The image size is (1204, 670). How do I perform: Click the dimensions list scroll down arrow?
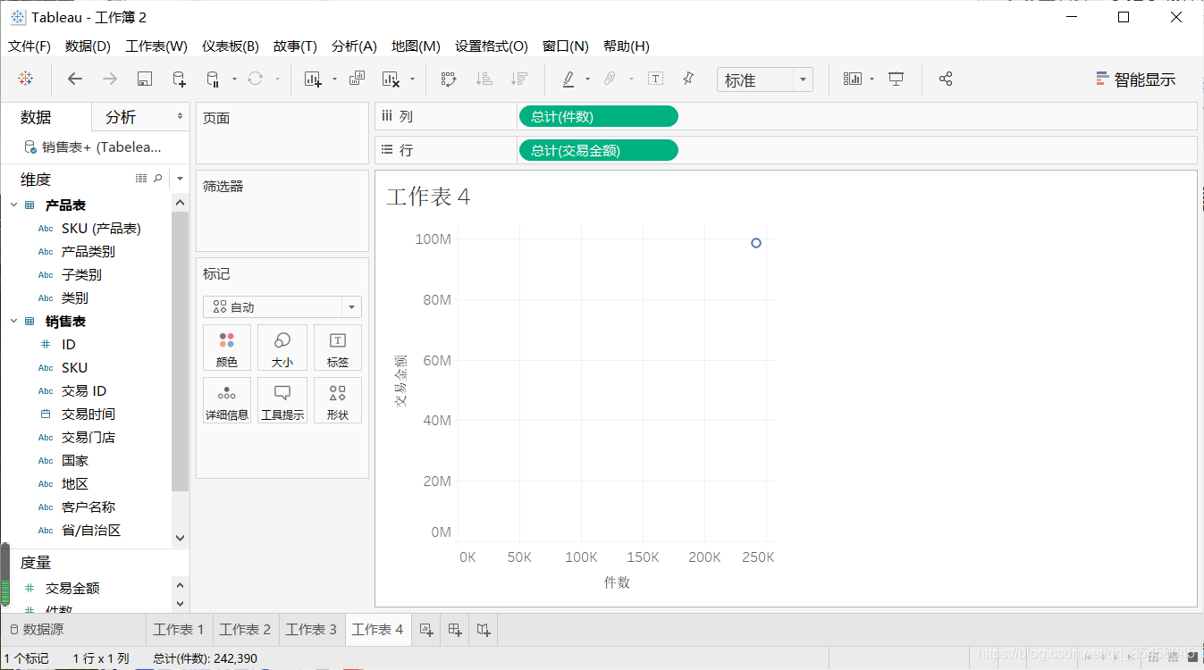(x=180, y=538)
